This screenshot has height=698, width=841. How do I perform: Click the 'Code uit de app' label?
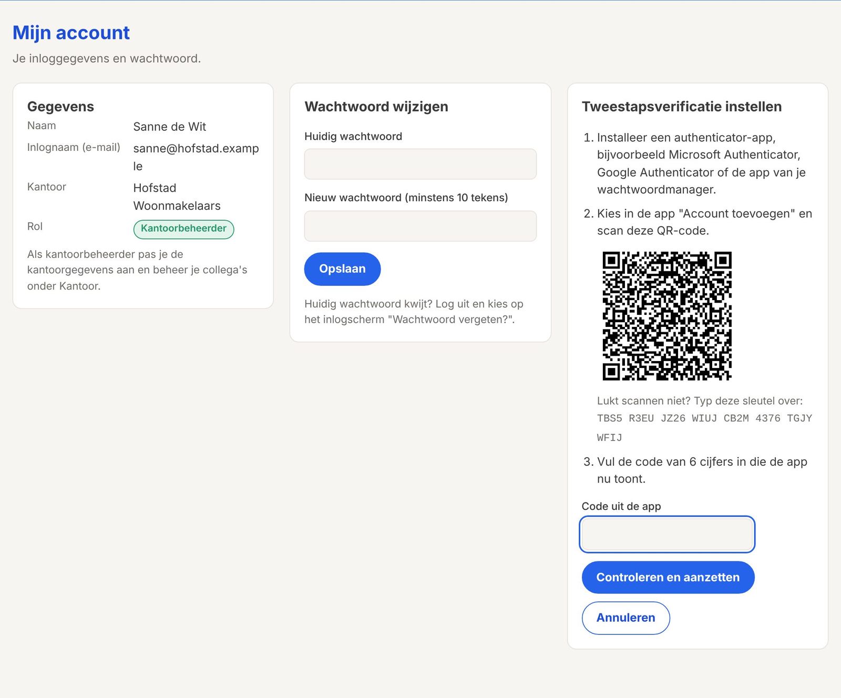click(x=621, y=506)
